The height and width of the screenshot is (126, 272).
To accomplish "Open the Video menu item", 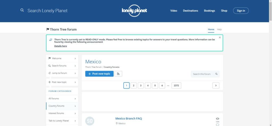I will (x=174, y=11).
